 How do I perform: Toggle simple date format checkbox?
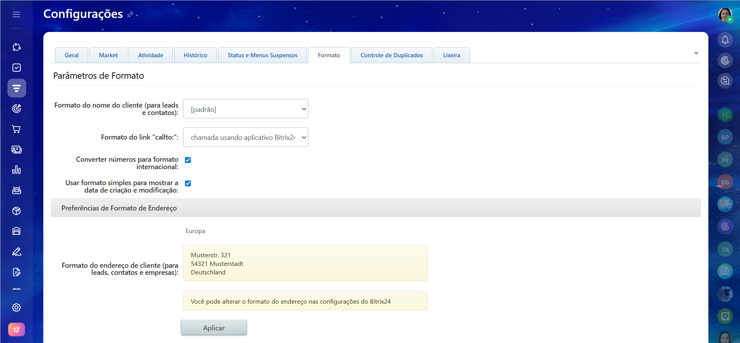(x=188, y=183)
